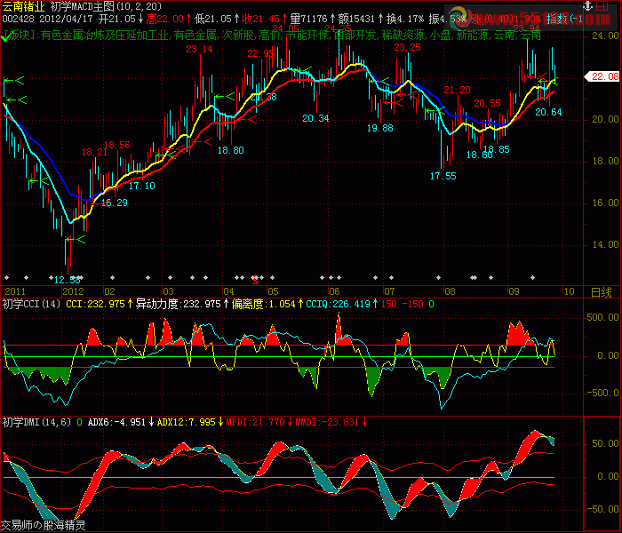Click the 19.88 low price label
622x533 pixels.
click(380, 128)
